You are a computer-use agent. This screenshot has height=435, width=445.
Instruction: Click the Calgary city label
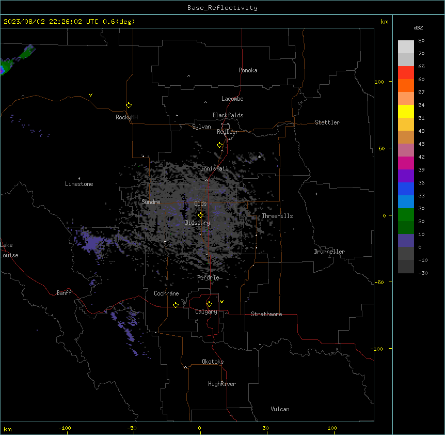point(206,312)
